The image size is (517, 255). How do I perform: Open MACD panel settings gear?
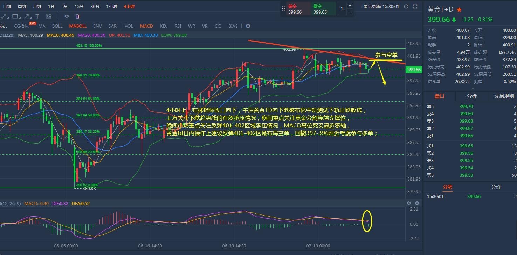click(x=409, y=203)
